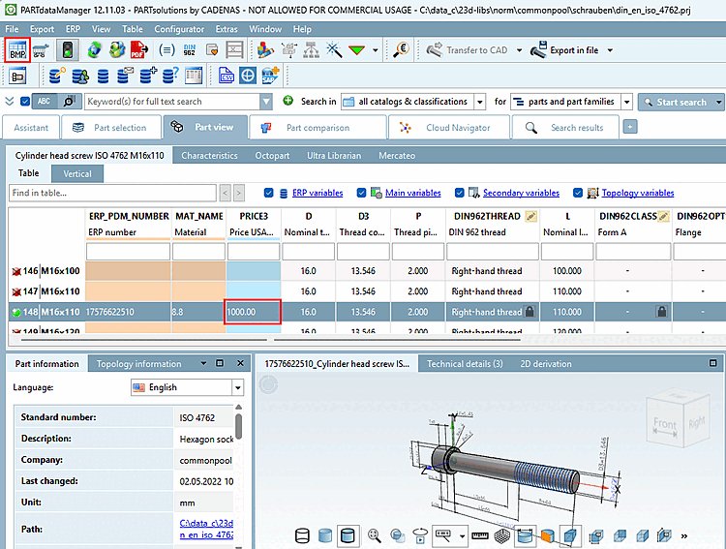This screenshot has height=549, width=726.
Task: Click the database with user icon
Action: [80, 76]
